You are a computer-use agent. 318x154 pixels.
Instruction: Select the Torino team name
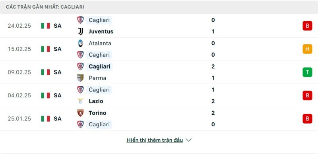coord(97,113)
